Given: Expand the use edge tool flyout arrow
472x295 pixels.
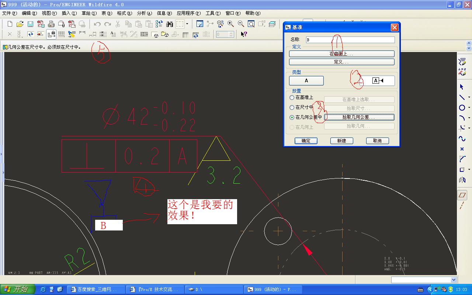Looking at the screenshot, I should click(469, 170).
